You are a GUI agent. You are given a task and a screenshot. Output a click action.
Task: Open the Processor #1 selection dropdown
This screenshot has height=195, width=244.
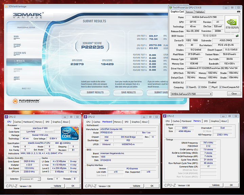(30, 179)
